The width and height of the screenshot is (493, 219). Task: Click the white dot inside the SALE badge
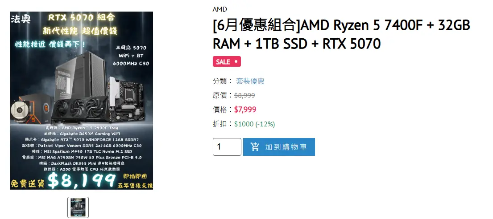coord(236,62)
